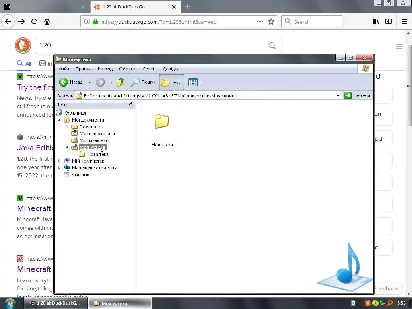Open the Вигляд menu
The height and width of the screenshot is (309, 412).
(x=105, y=69)
